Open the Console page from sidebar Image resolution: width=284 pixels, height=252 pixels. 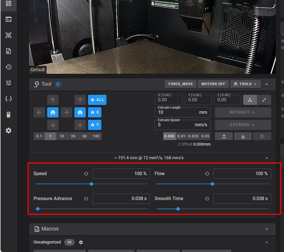coord(9,19)
